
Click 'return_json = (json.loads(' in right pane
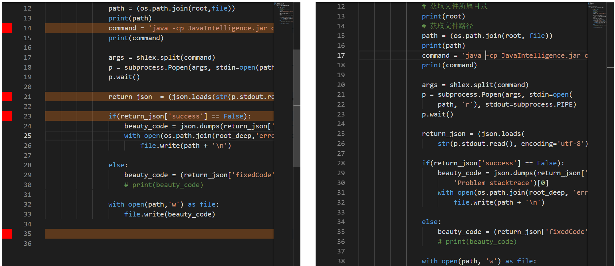[473, 134]
